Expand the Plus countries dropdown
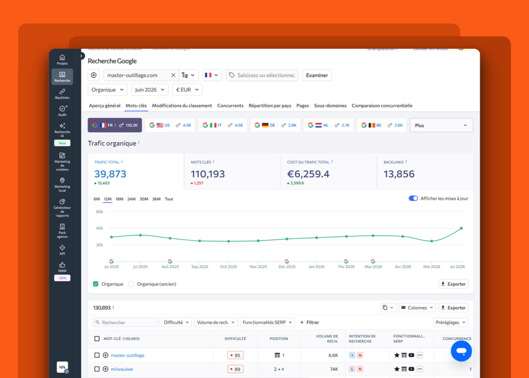Screen dimensions: 529x378 [x=441, y=125]
